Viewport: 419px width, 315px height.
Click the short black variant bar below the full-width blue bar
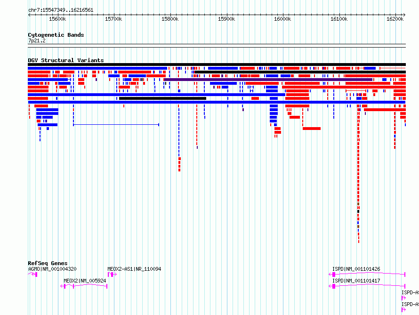coord(162,98)
